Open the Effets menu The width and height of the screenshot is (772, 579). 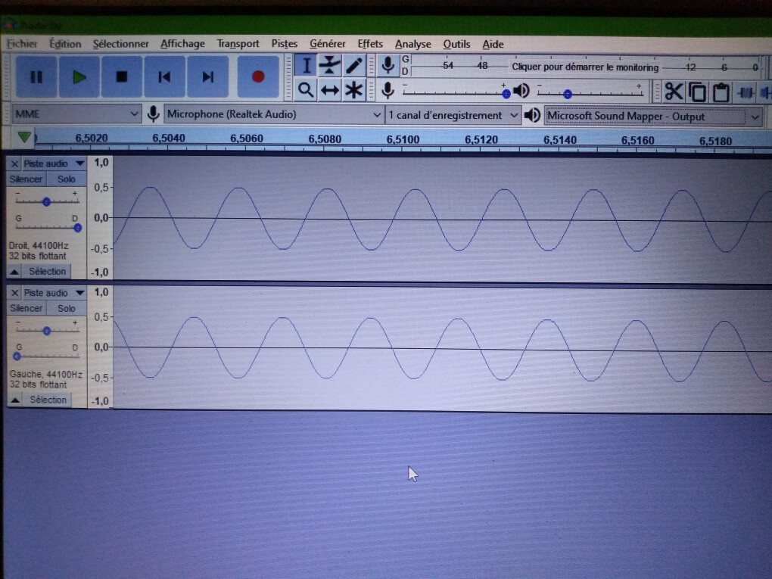click(x=370, y=44)
